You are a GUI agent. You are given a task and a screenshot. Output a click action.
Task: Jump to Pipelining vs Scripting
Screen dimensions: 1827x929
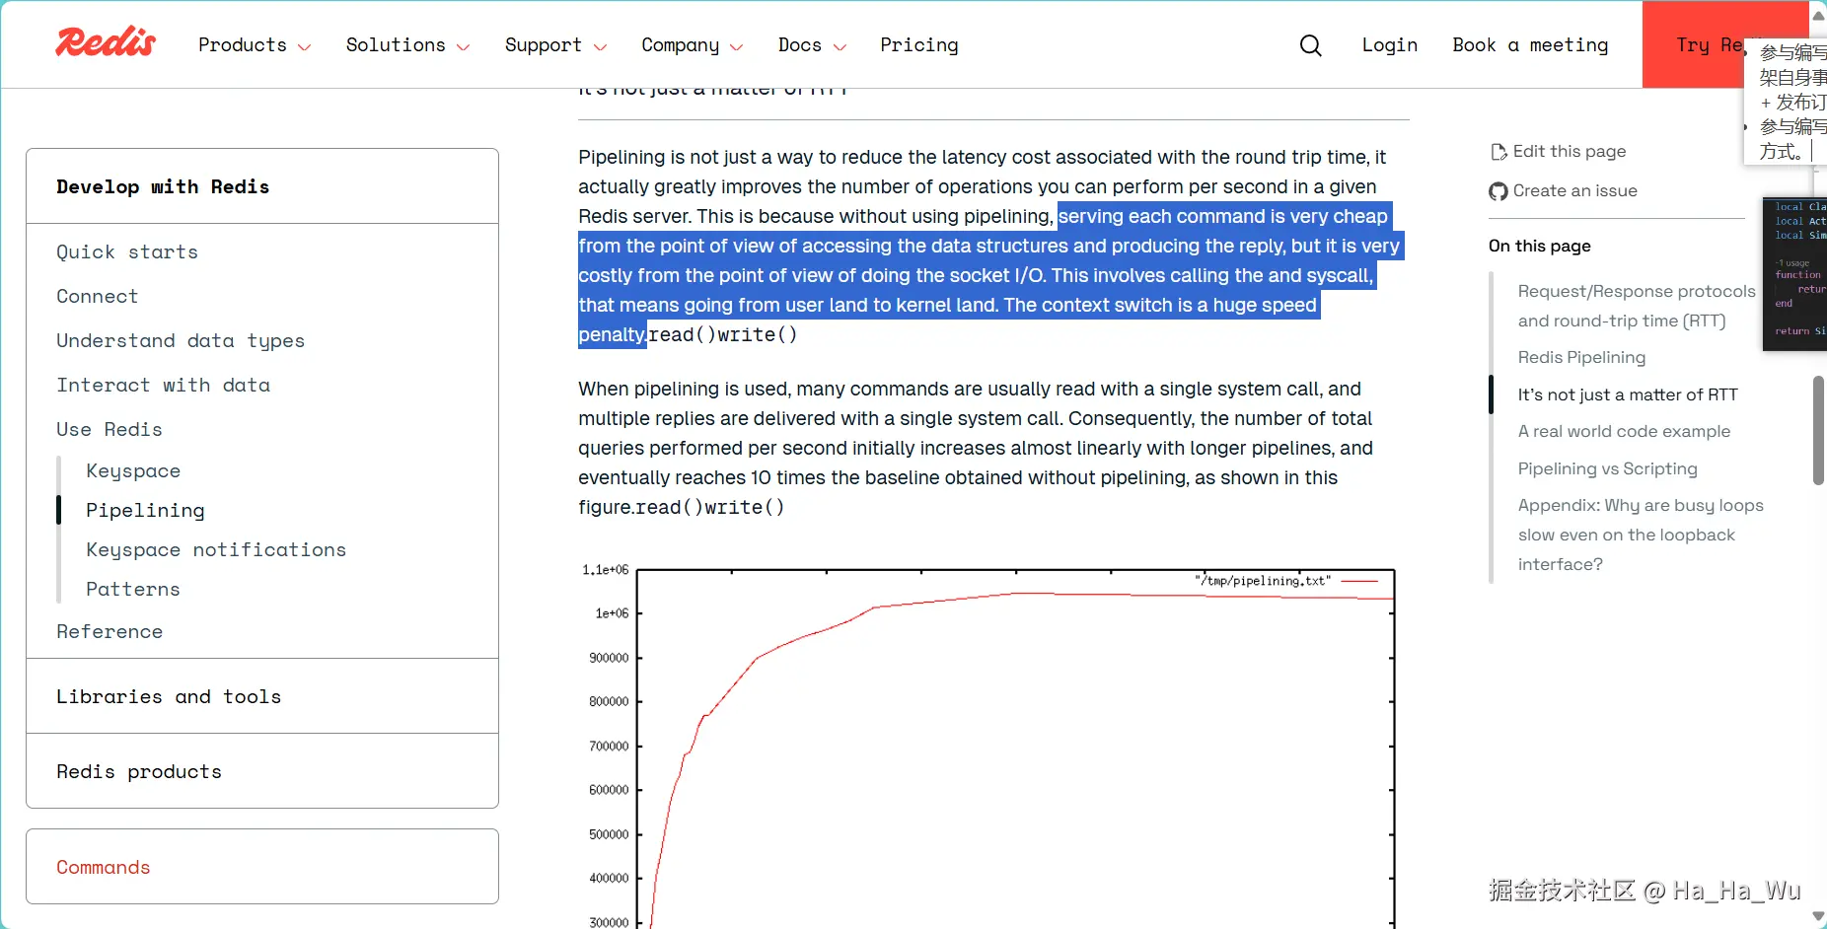[1607, 468]
